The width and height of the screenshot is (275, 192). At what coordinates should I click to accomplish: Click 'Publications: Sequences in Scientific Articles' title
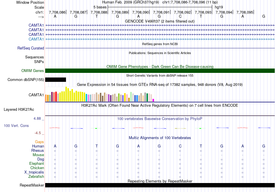coord(160,53)
